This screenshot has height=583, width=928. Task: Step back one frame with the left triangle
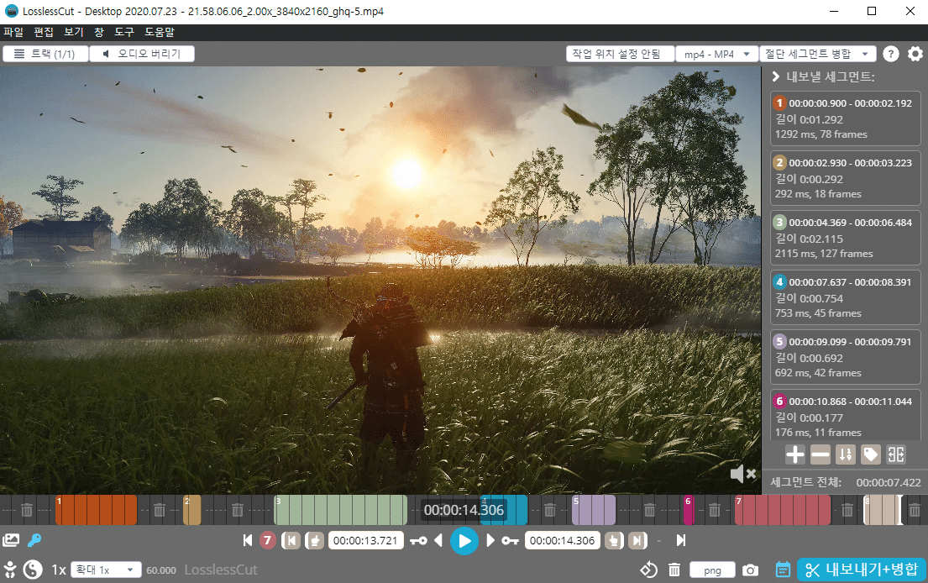click(438, 540)
